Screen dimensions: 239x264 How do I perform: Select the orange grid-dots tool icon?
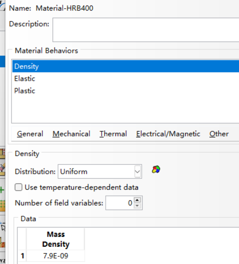coord(2,205)
